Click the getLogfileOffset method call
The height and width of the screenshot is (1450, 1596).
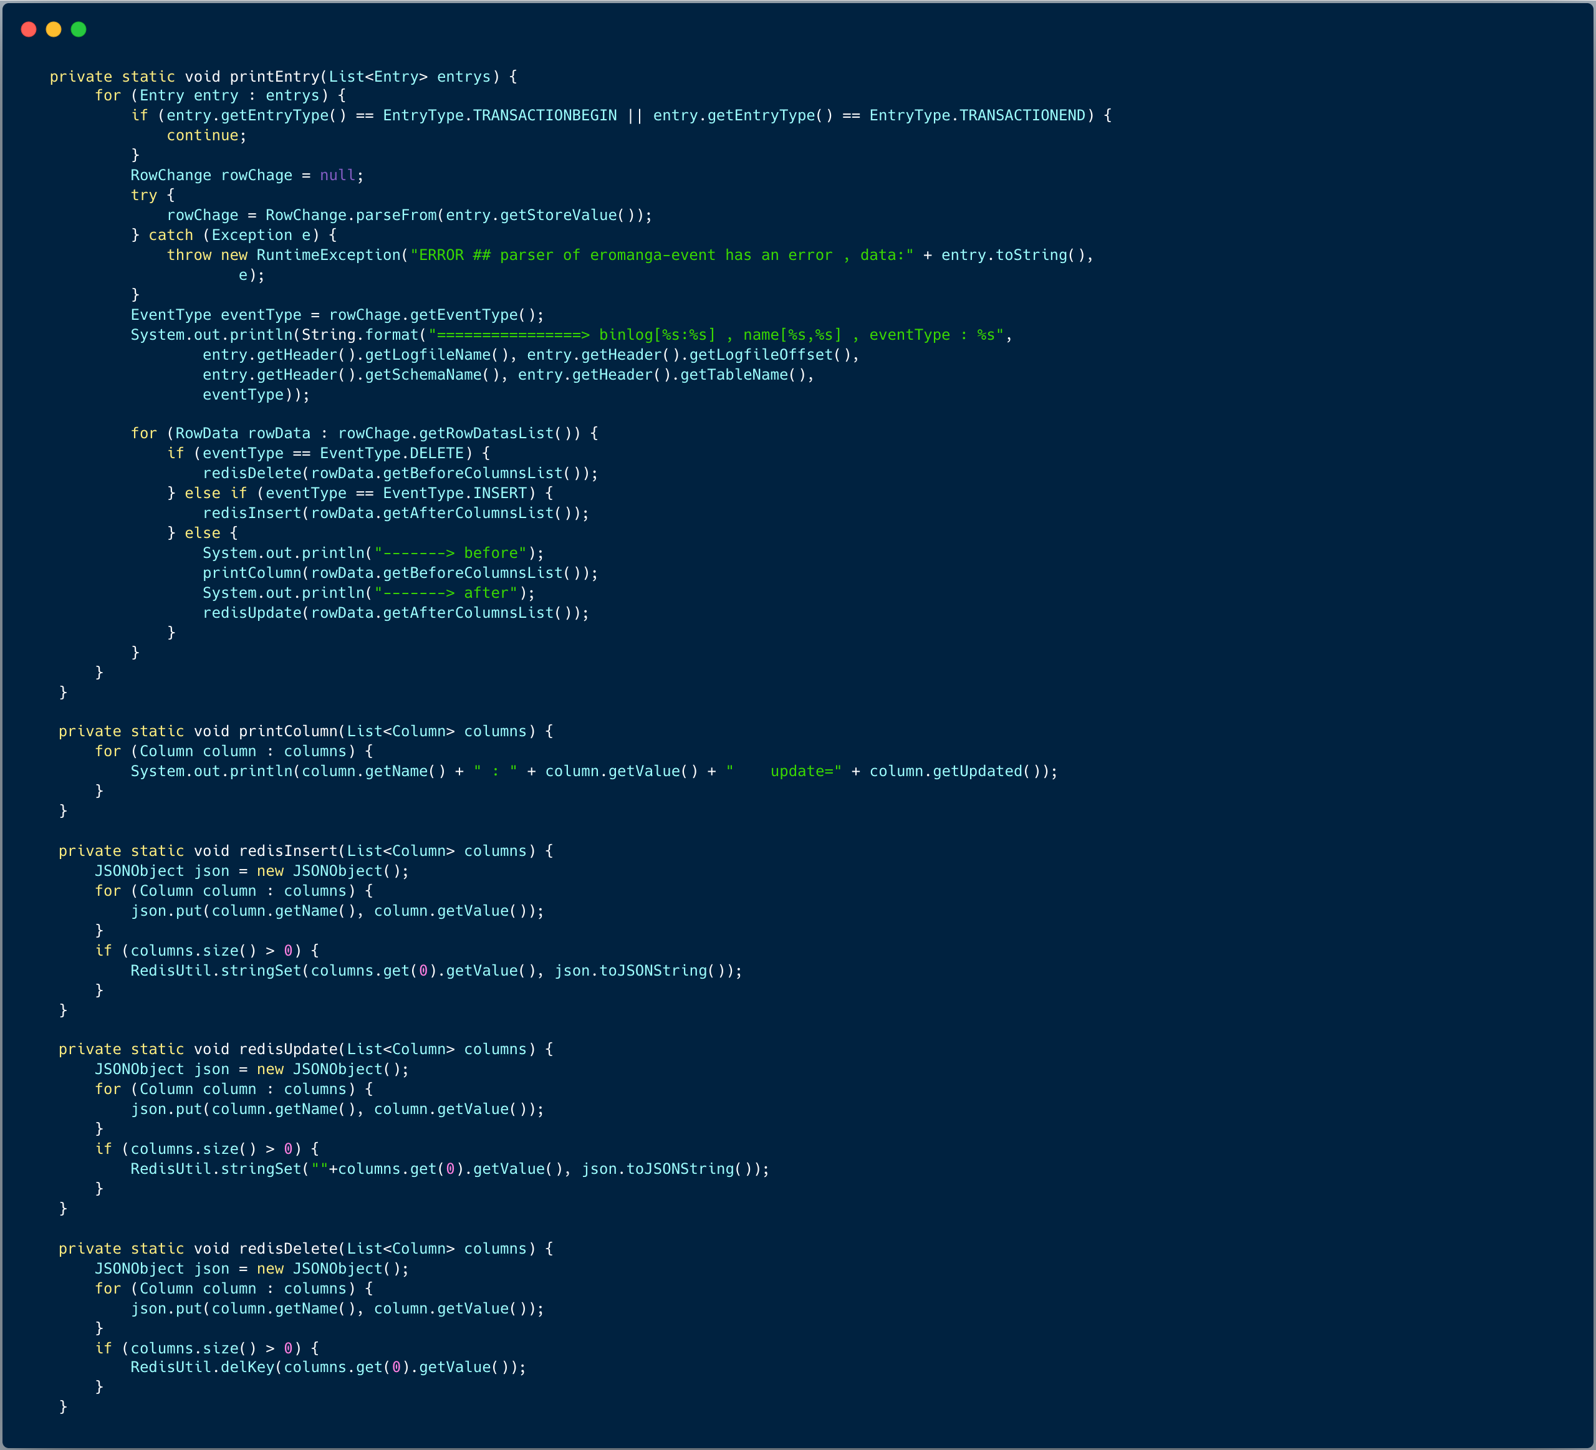coord(761,355)
